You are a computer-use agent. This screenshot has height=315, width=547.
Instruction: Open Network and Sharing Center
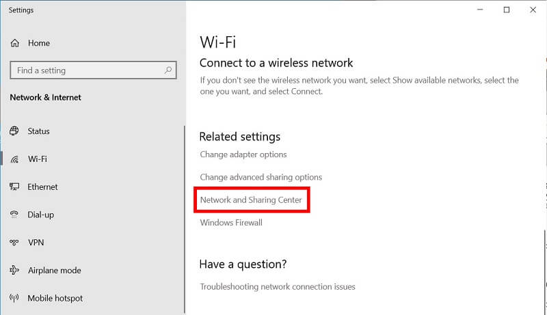[x=251, y=200]
